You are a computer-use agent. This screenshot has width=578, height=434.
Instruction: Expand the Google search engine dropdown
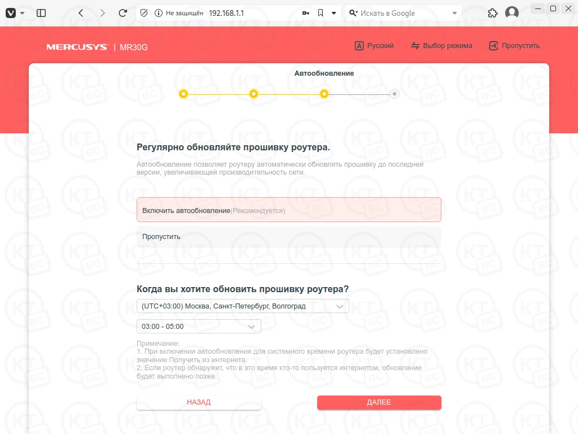pyautogui.click(x=455, y=13)
